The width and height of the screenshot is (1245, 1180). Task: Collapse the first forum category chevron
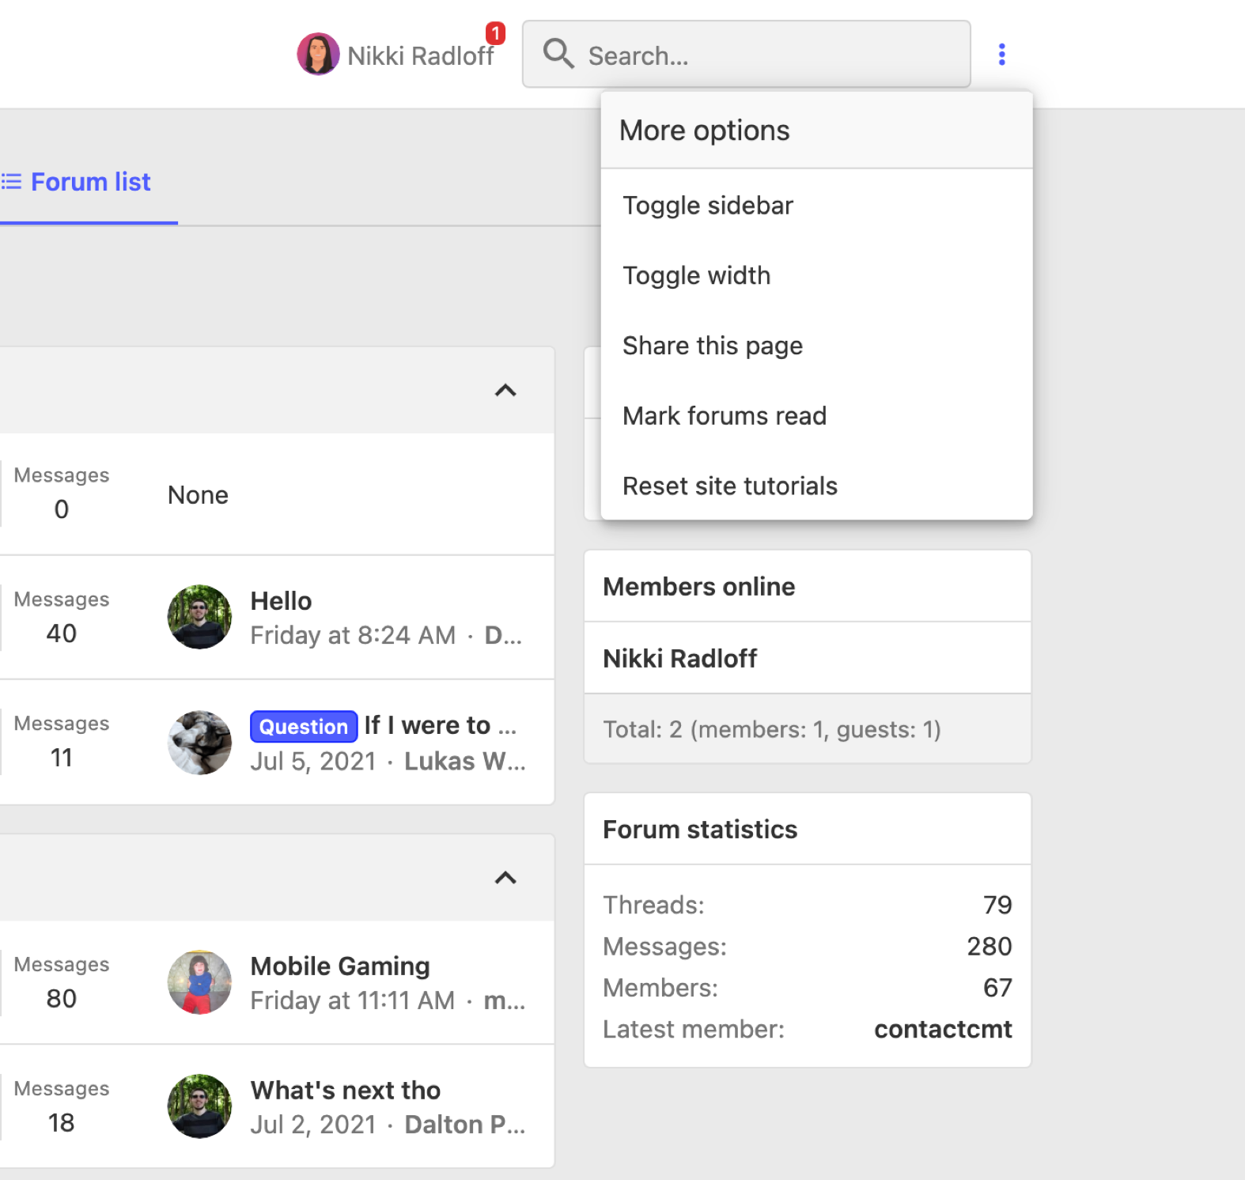pos(505,391)
